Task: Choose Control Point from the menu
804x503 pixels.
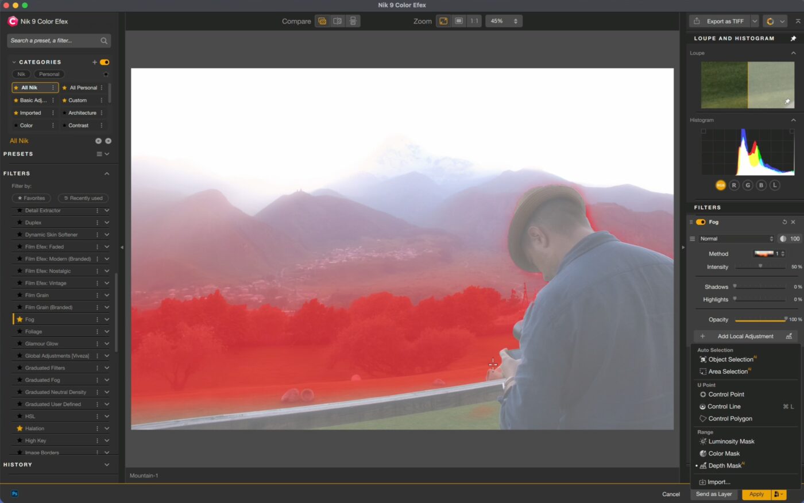Action: pyautogui.click(x=726, y=394)
